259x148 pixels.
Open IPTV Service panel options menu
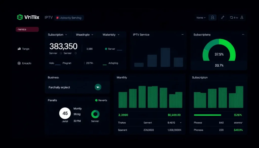182,34
